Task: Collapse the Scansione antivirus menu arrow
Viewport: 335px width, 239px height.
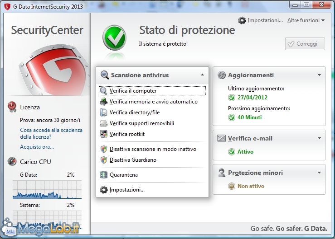Action: pyautogui.click(x=202, y=75)
